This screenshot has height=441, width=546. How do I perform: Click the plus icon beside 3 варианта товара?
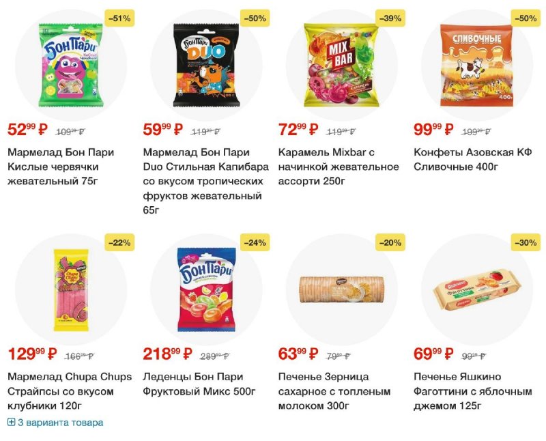[x=11, y=423]
